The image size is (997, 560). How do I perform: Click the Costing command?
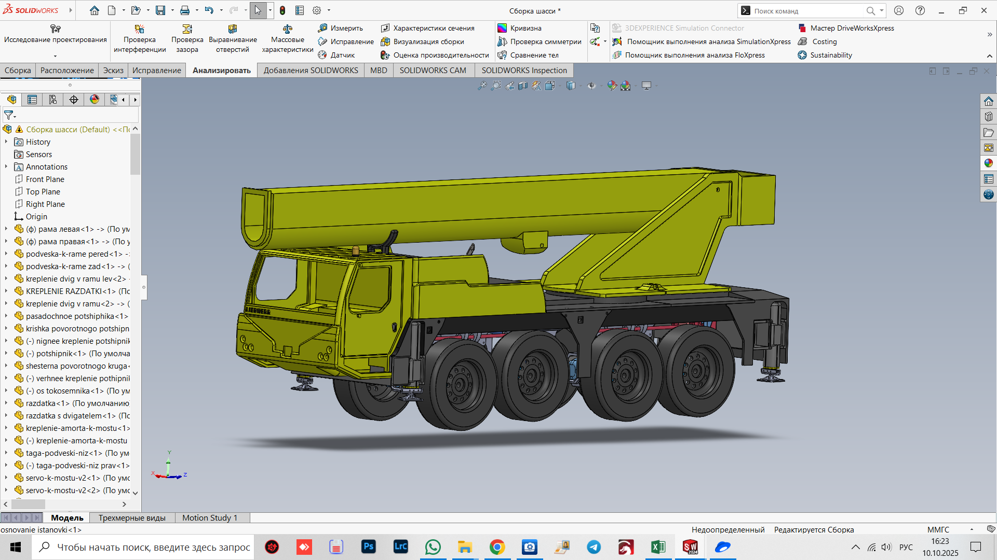pyautogui.click(x=824, y=41)
